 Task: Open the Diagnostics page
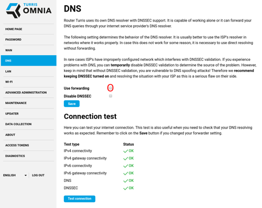[15, 156]
